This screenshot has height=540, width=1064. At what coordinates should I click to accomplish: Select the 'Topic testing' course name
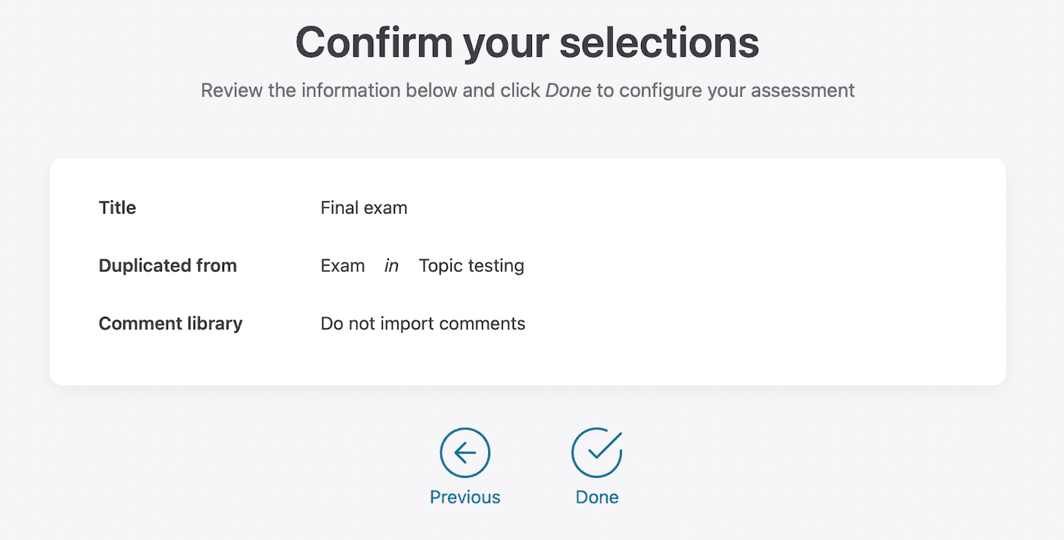pyautogui.click(x=471, y=266)
